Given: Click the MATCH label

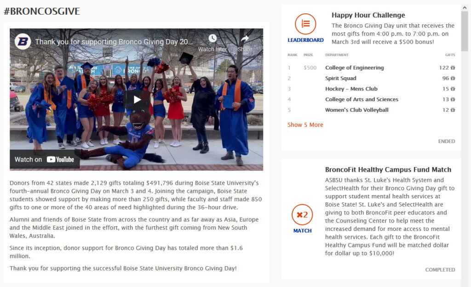Looking at the screenshot, I should pyautogui.click(x=302, y=231).
